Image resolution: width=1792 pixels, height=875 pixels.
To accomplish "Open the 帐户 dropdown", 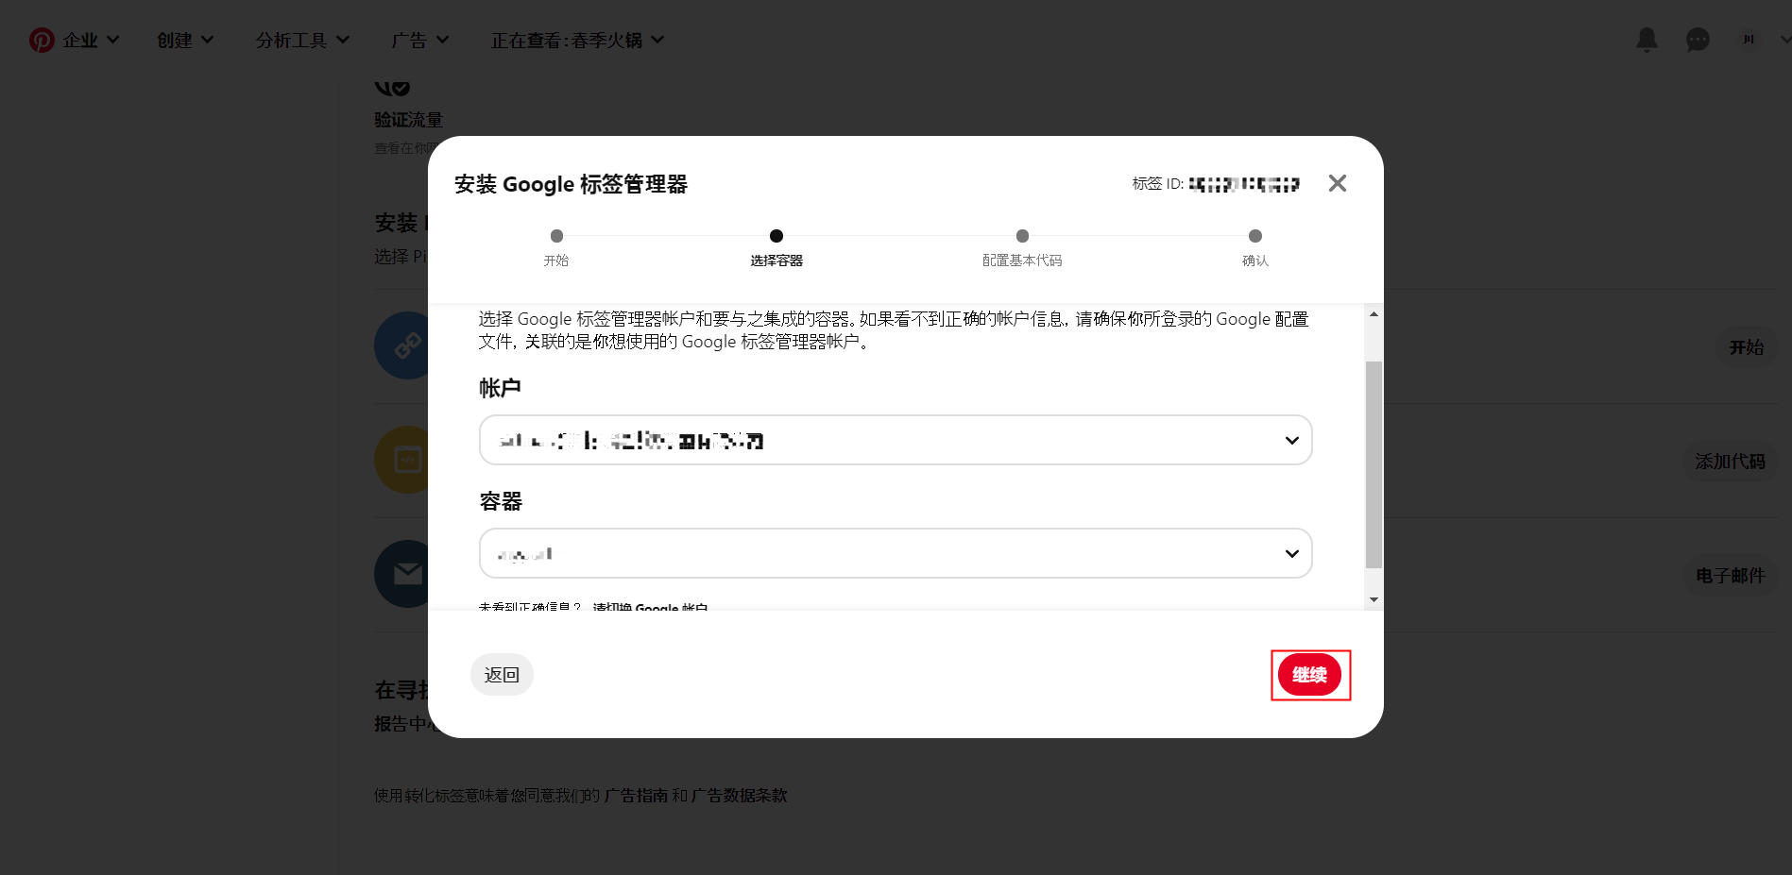I will tap(896, 440).
